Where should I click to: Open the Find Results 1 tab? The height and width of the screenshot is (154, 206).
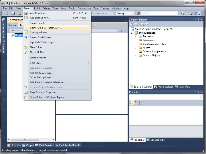[x=45, y=145]
